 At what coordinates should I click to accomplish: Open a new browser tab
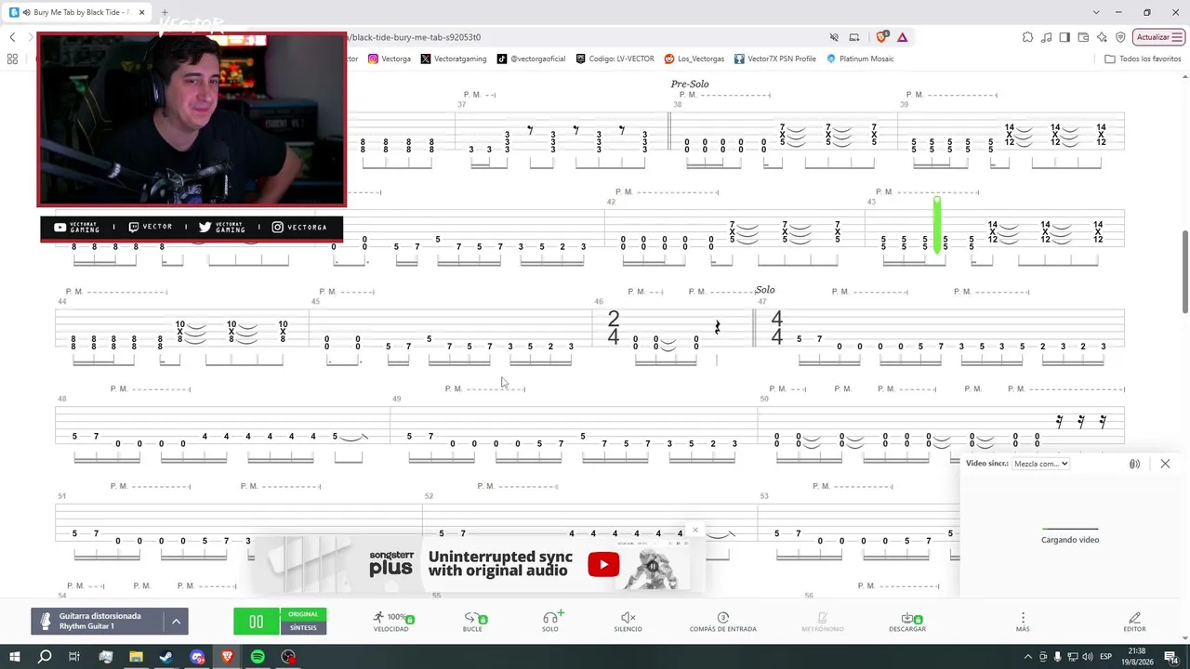[x=165, y=13]
